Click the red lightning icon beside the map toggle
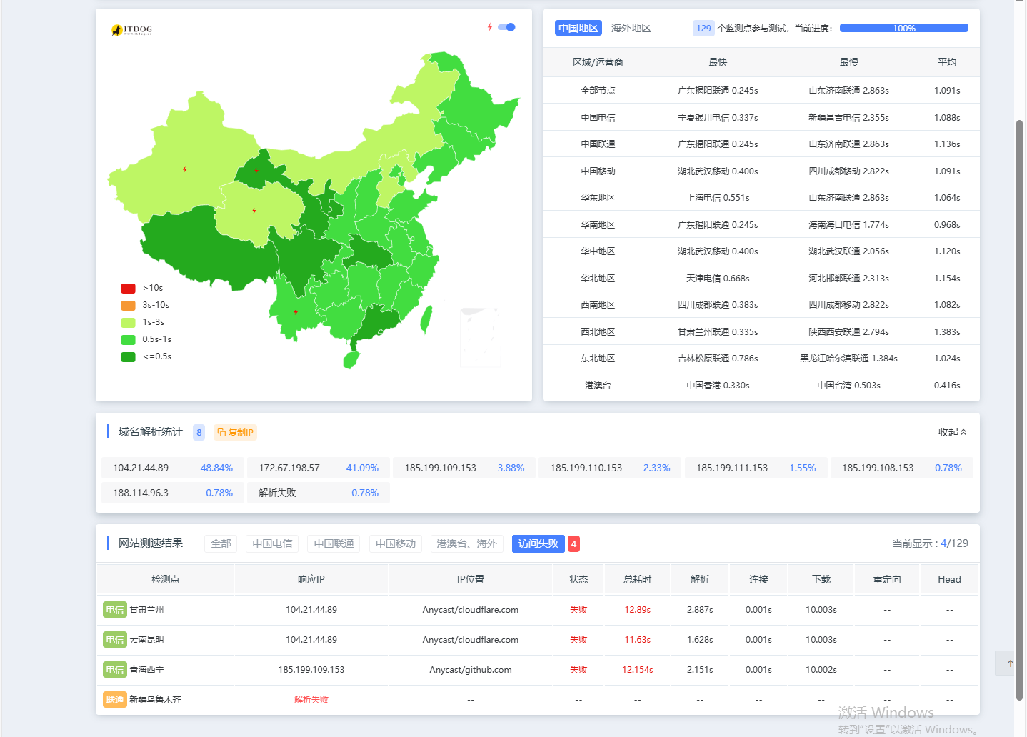 pos(490,27)
